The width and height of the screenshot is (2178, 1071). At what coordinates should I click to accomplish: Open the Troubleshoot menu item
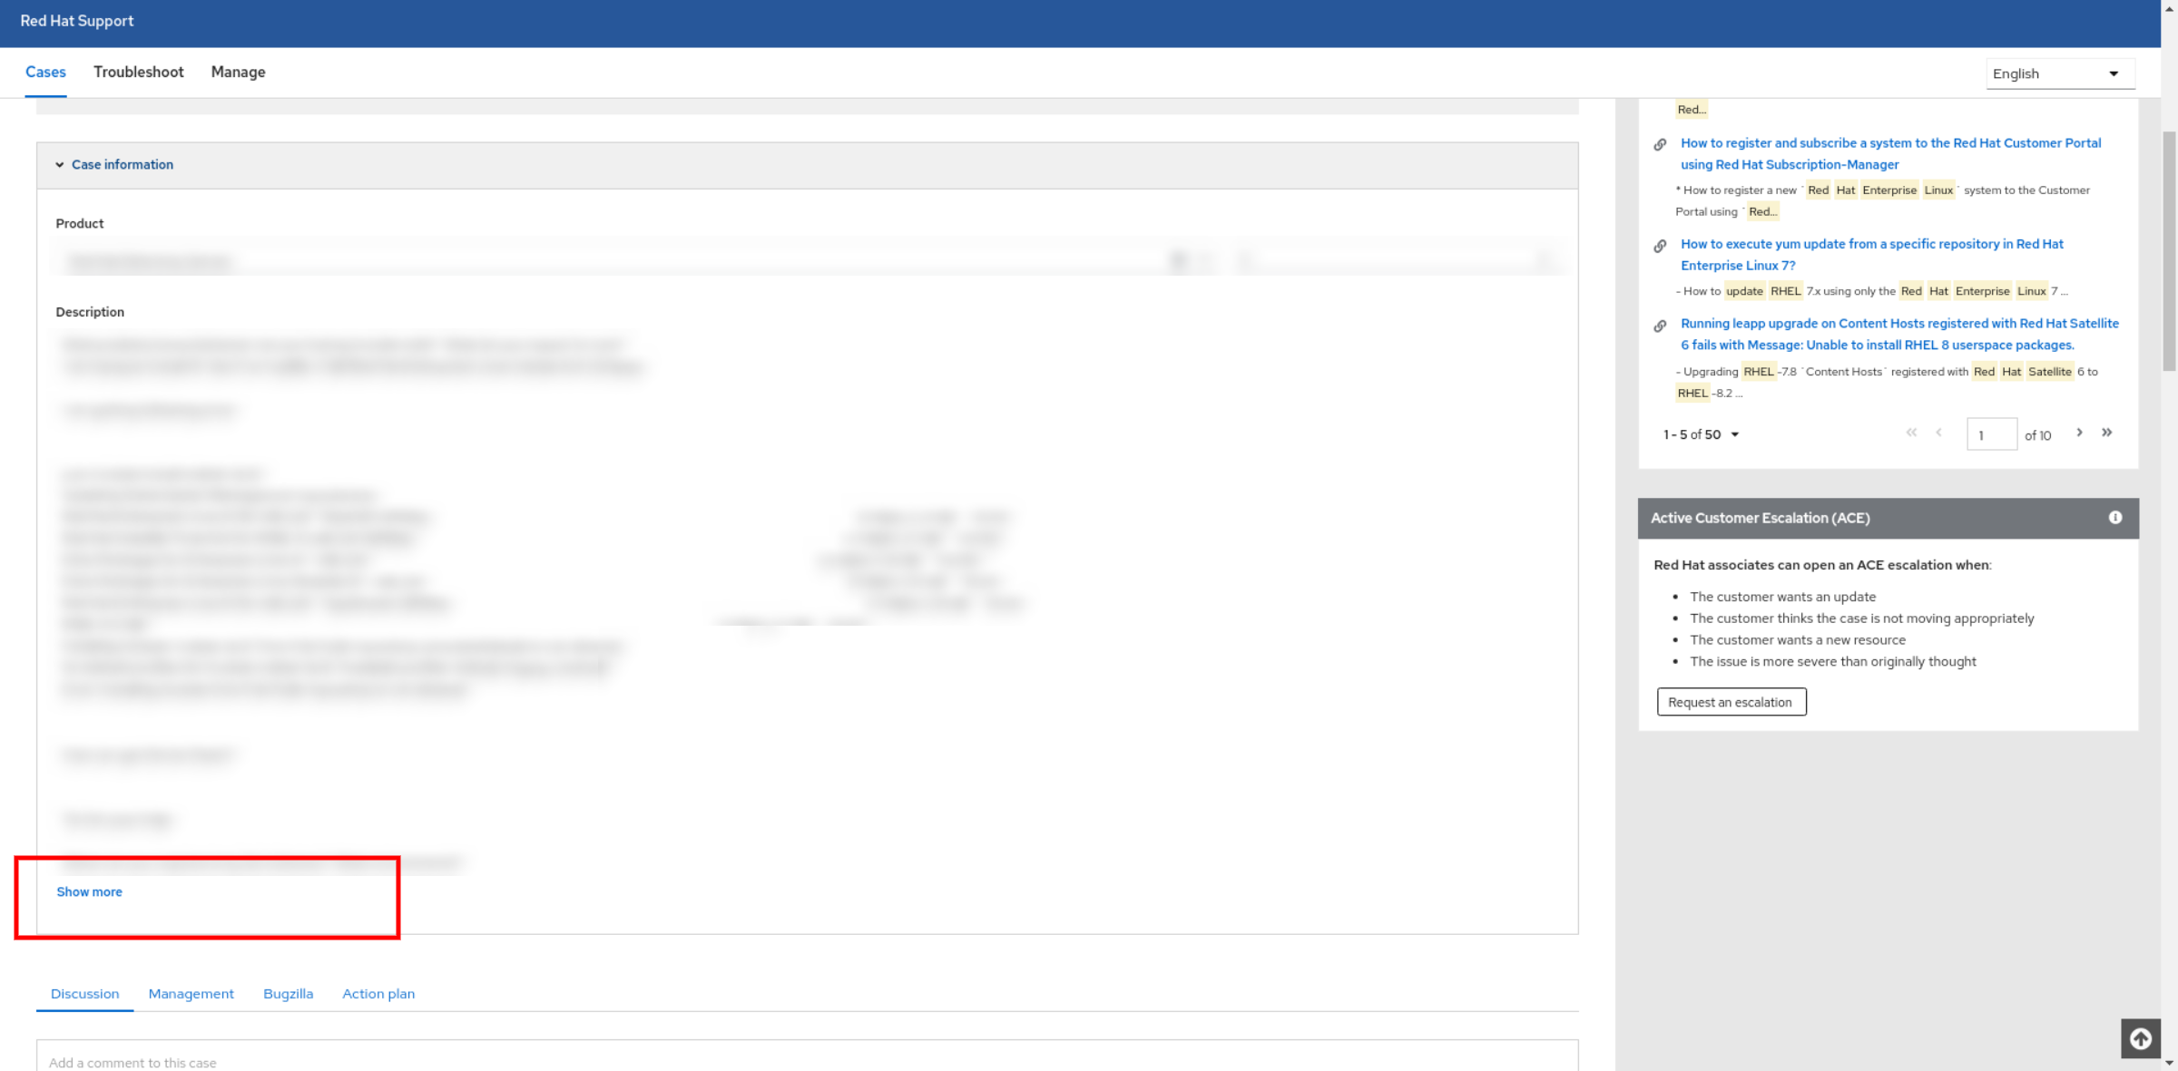click(x=139, y=71)
